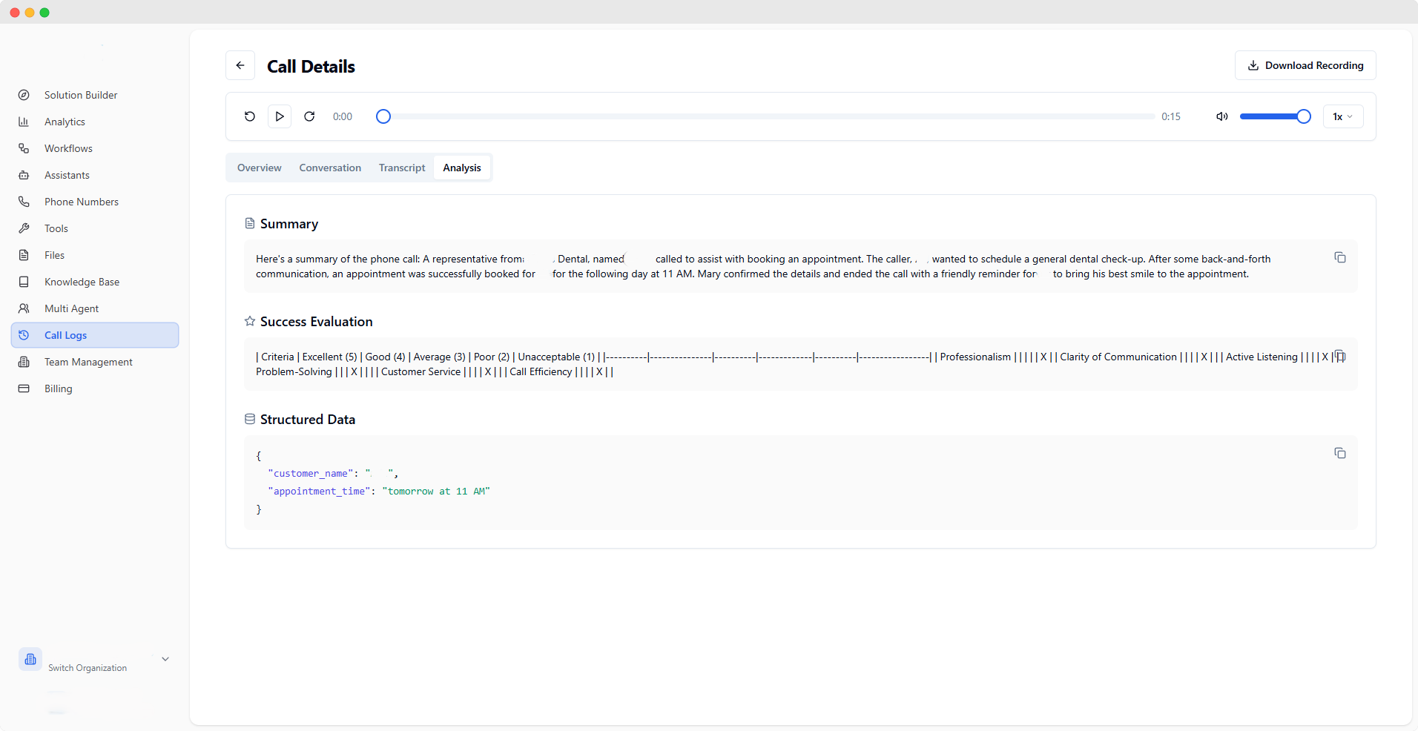
Task: Open Analytics from the sidebar
Action: coord(65,122)
